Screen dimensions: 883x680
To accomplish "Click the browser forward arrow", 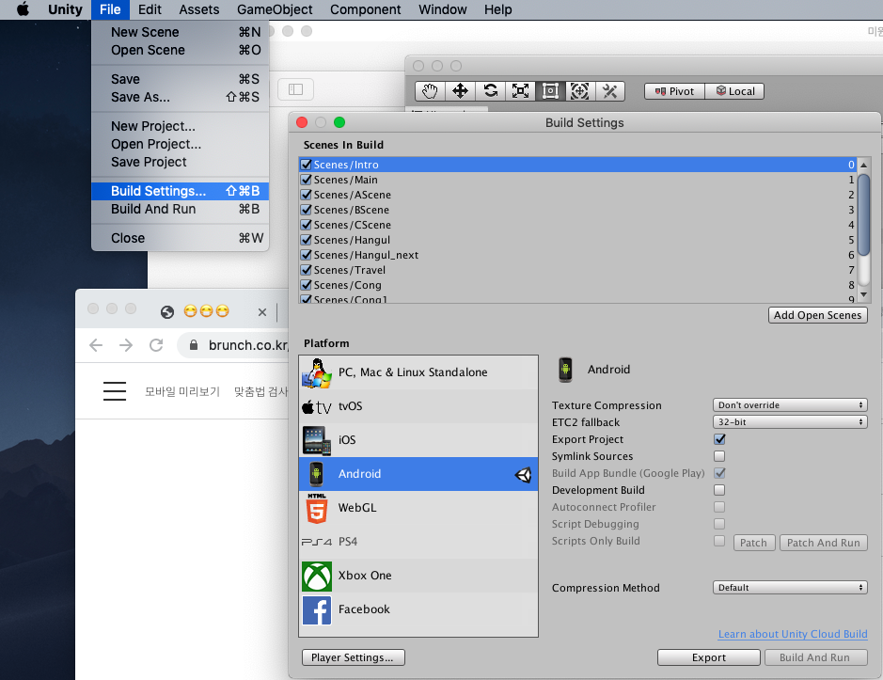I will coord(126,345).
